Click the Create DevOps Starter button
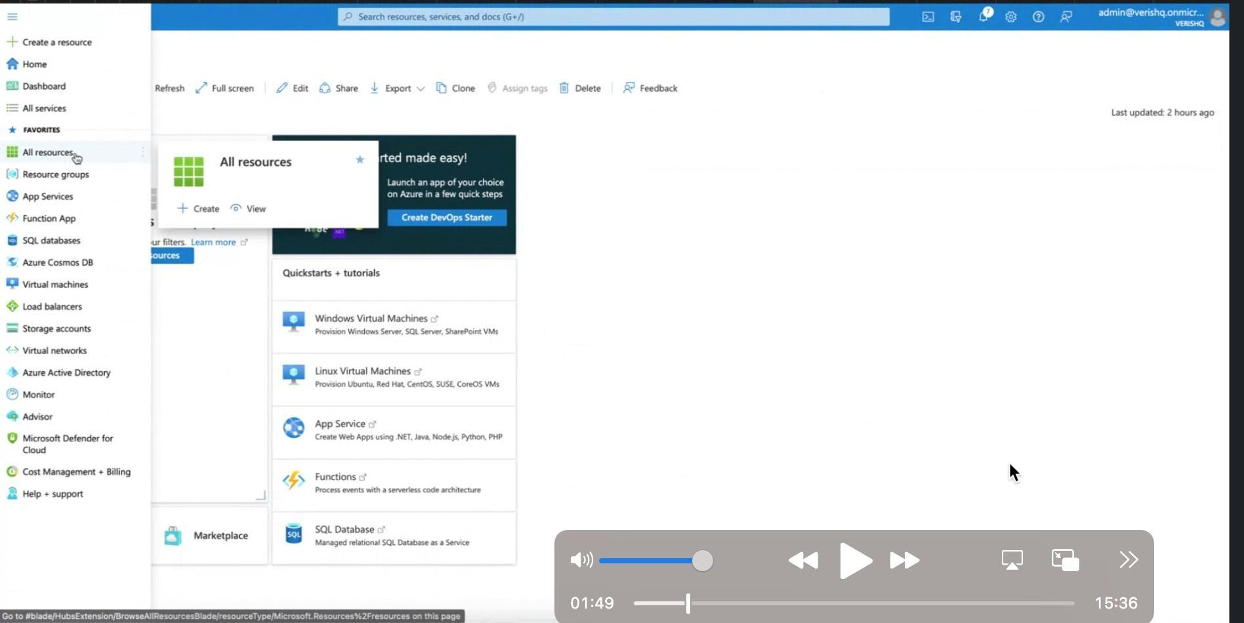Screen dimensions: 1244x623 click(447, 218)
